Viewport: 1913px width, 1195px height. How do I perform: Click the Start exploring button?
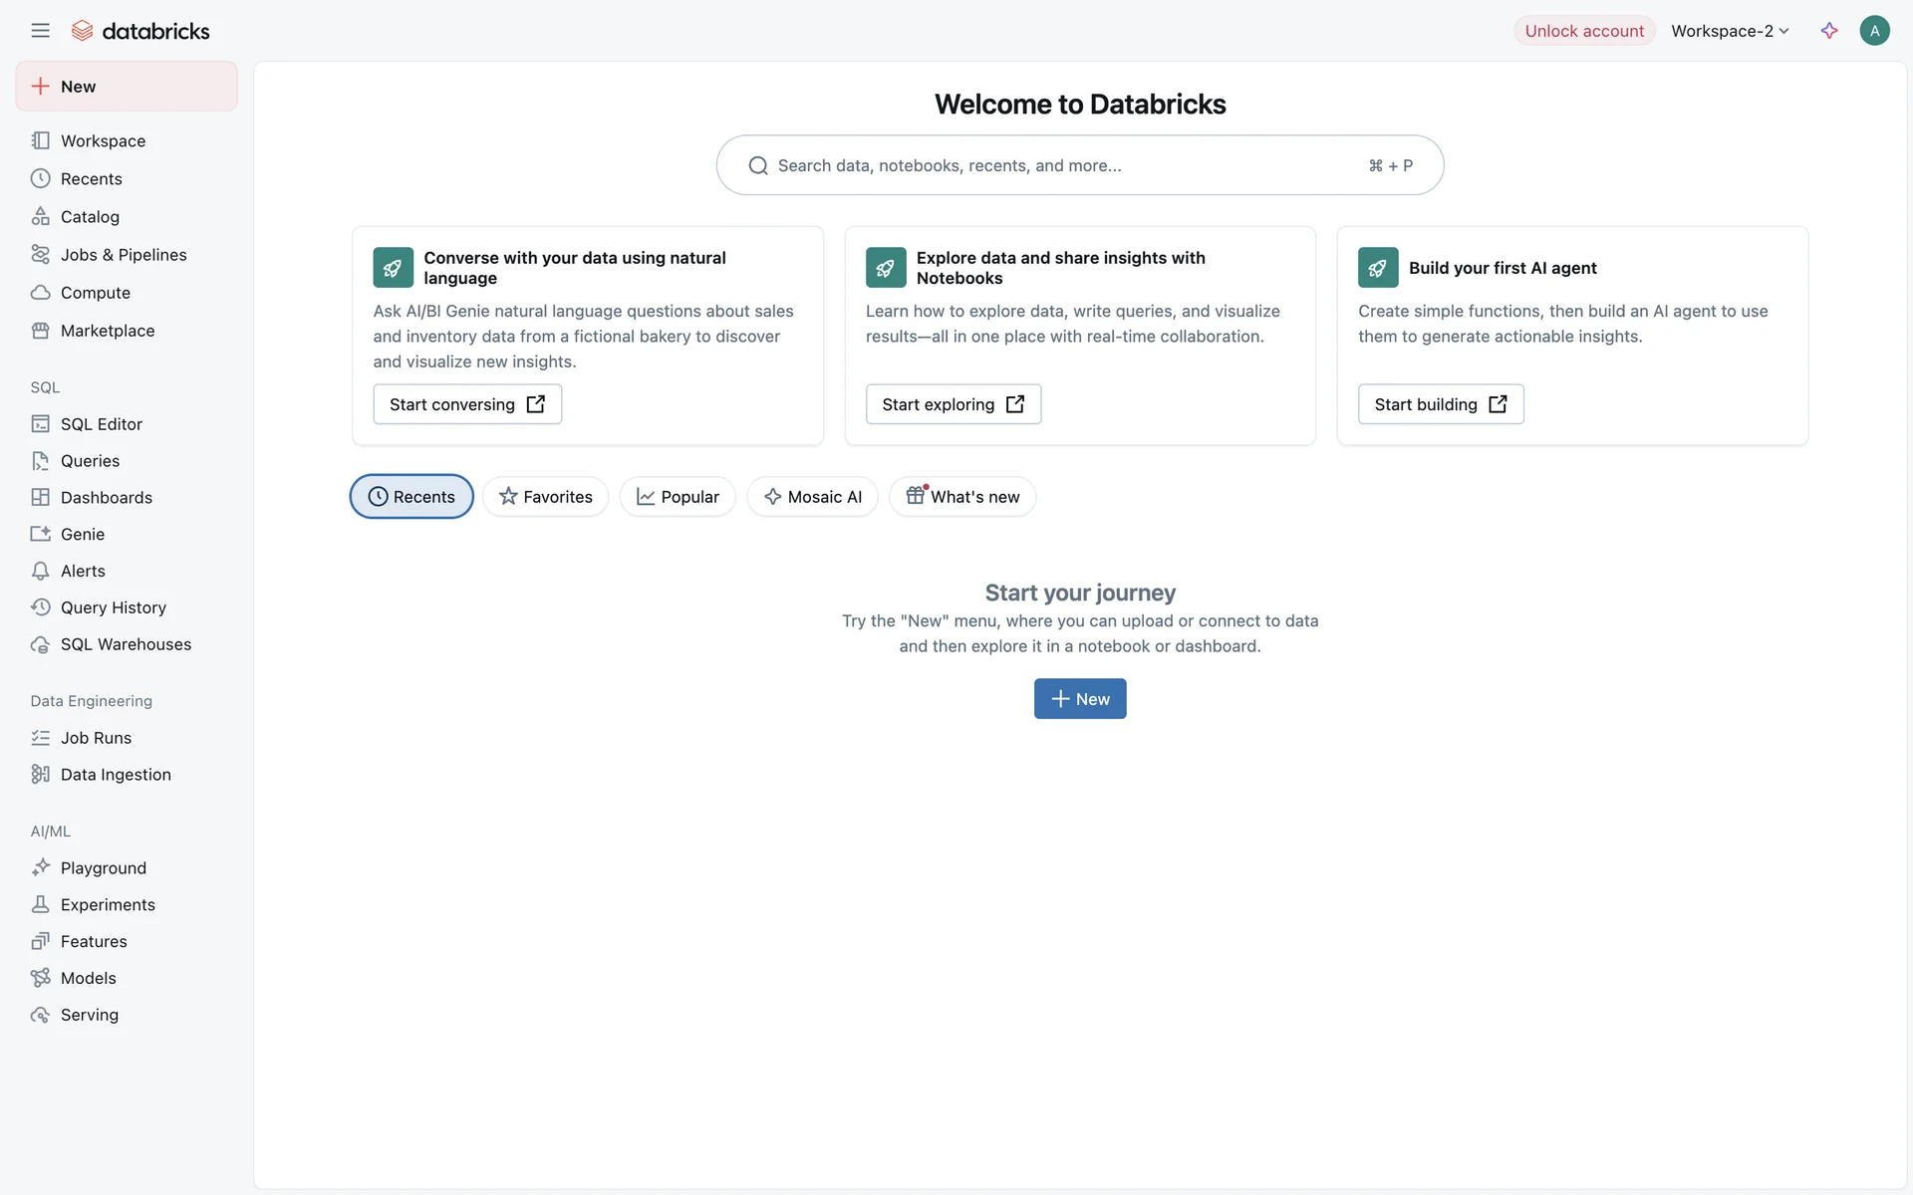[953, 404]
